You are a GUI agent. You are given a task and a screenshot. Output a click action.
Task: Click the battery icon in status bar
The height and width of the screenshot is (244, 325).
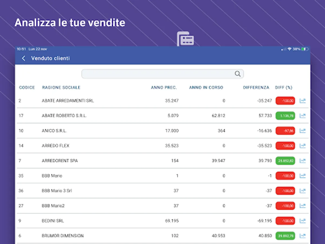(305, 49)
